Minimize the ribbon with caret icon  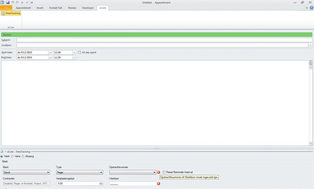click(x=307, y=8)
